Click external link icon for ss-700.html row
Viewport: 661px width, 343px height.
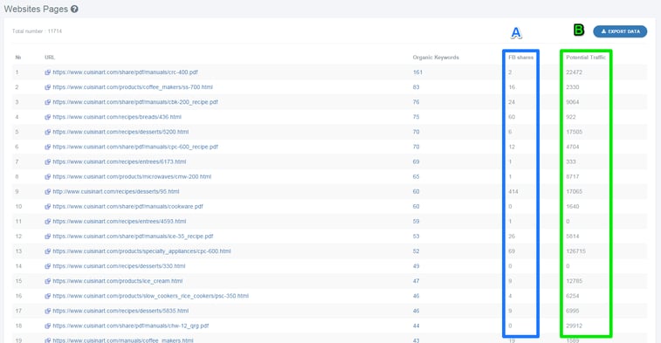pos(48,87)
